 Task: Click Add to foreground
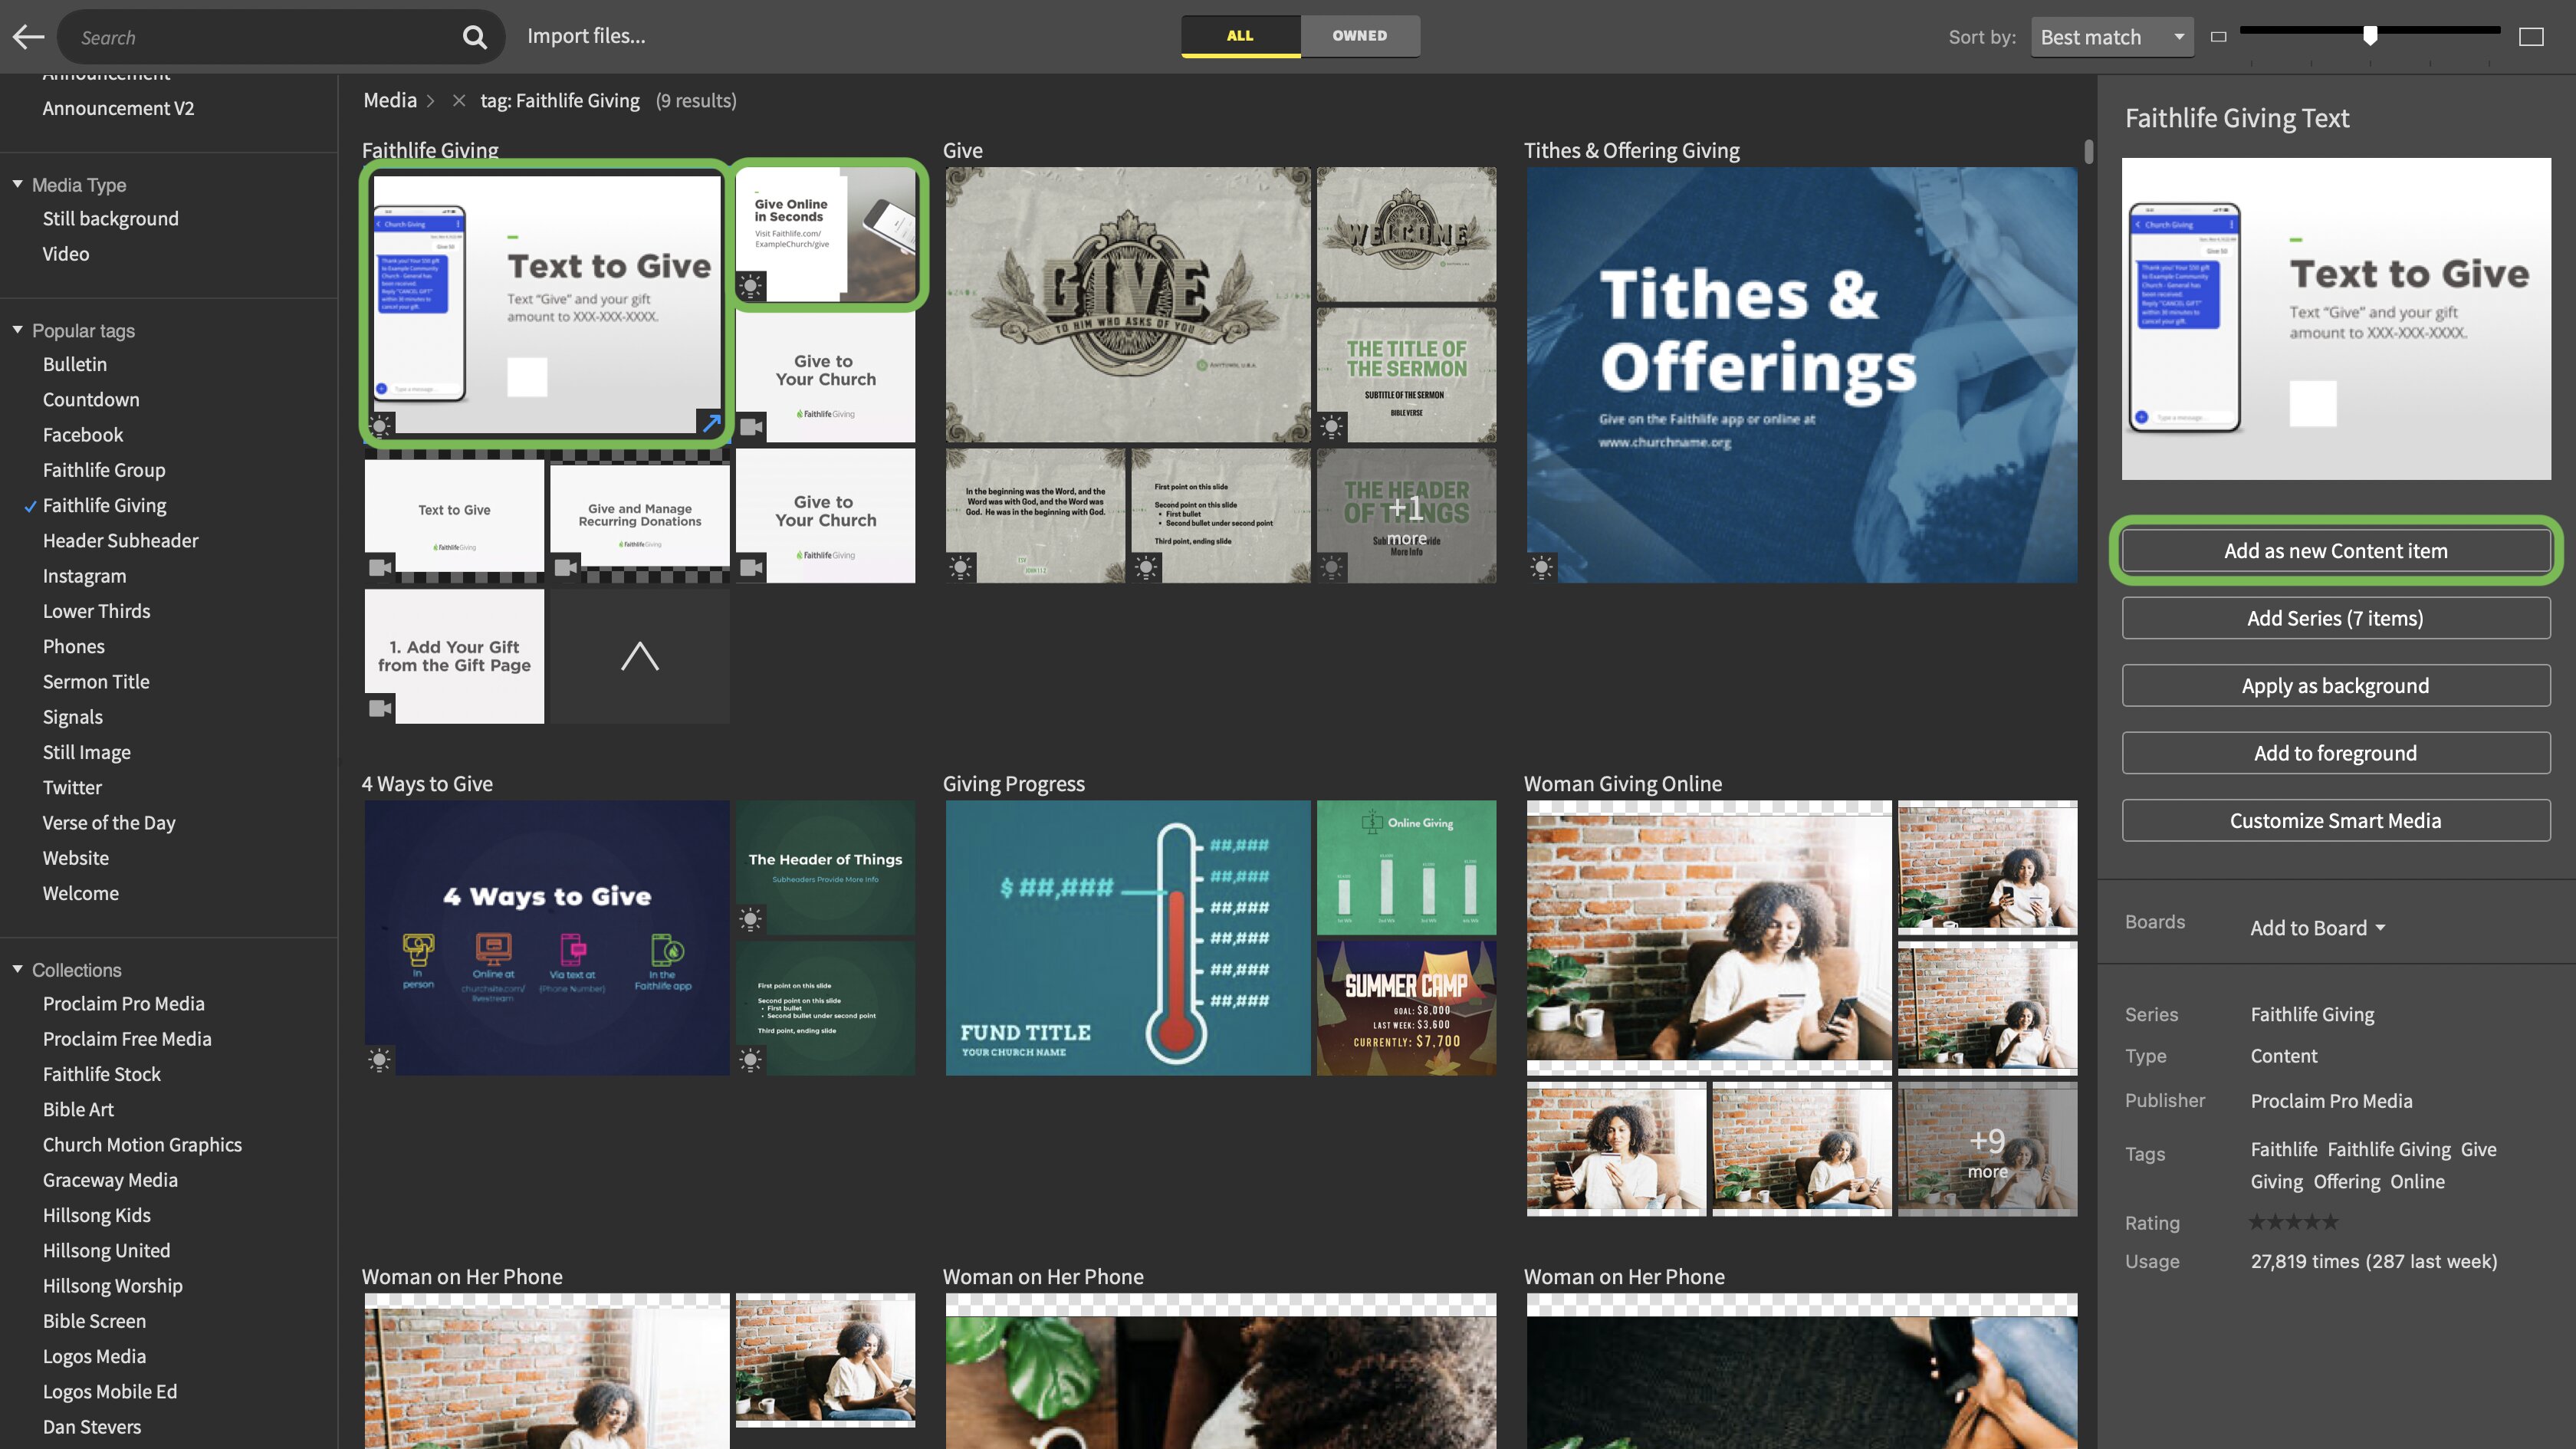pyautogui.click(x=2335, y=753)
